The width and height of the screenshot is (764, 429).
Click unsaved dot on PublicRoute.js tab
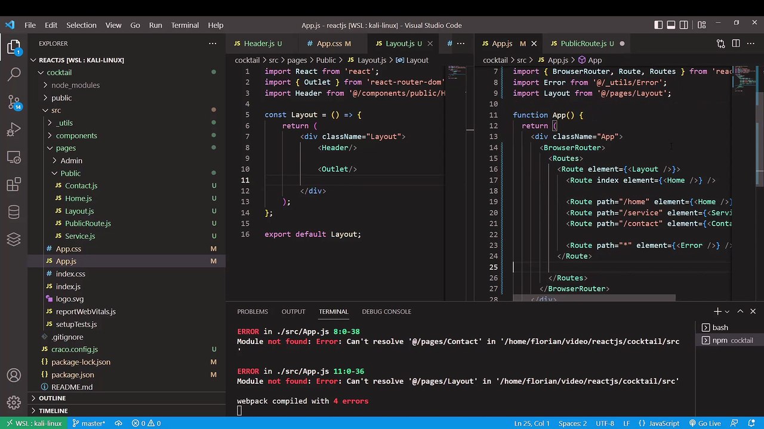(622, 43)
